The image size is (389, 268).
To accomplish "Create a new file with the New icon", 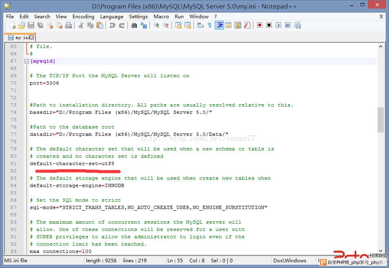I will 12,25.
